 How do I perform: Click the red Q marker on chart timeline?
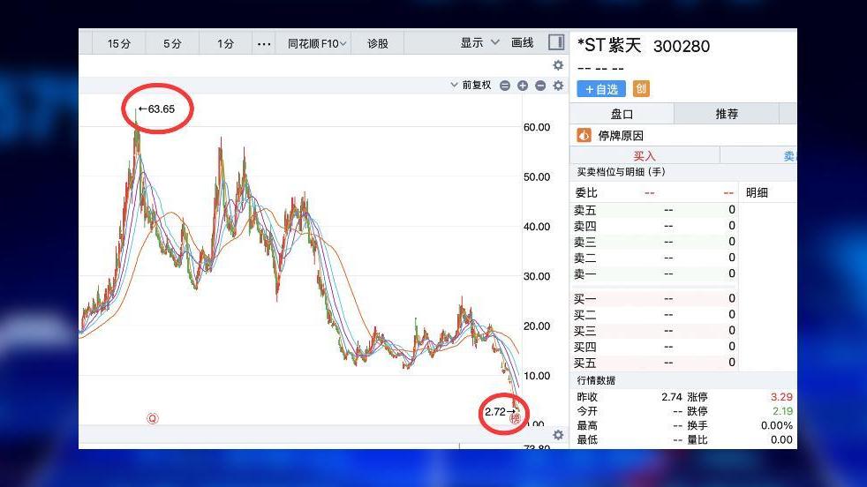(152, 418)
